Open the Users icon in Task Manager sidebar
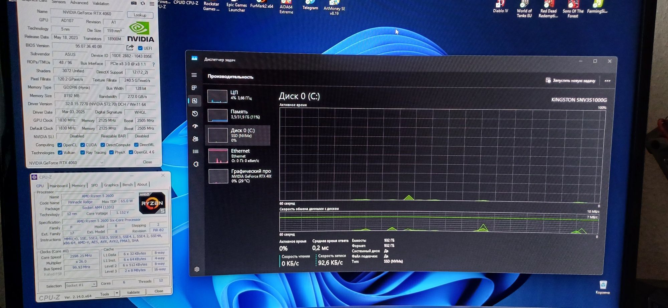Image resolution: width=668 pixels, height=308 pixels. tap(196, 139)
